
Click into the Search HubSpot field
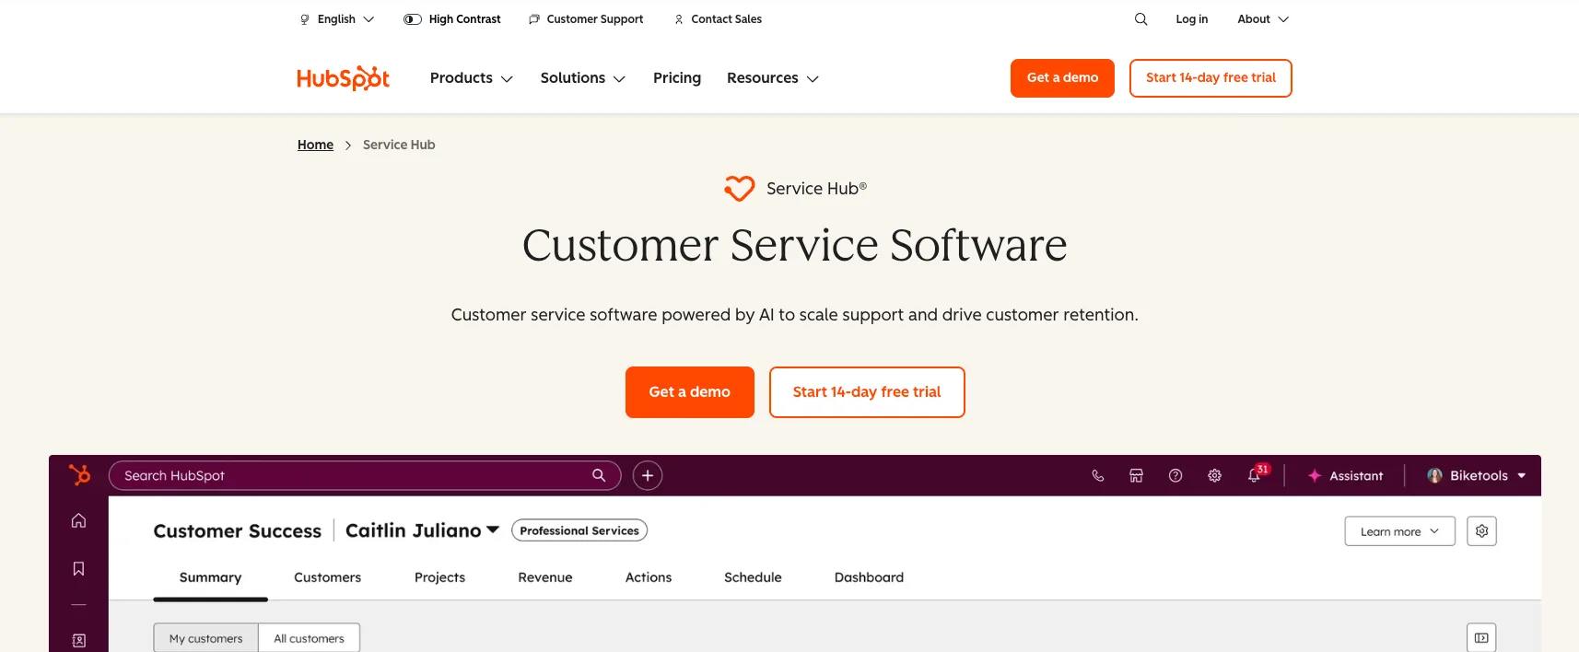(365, 475)
